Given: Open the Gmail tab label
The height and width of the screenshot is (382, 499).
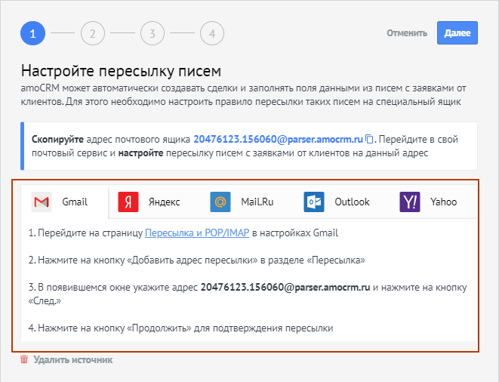Looking at the screenshot, I should coord(75,202).
